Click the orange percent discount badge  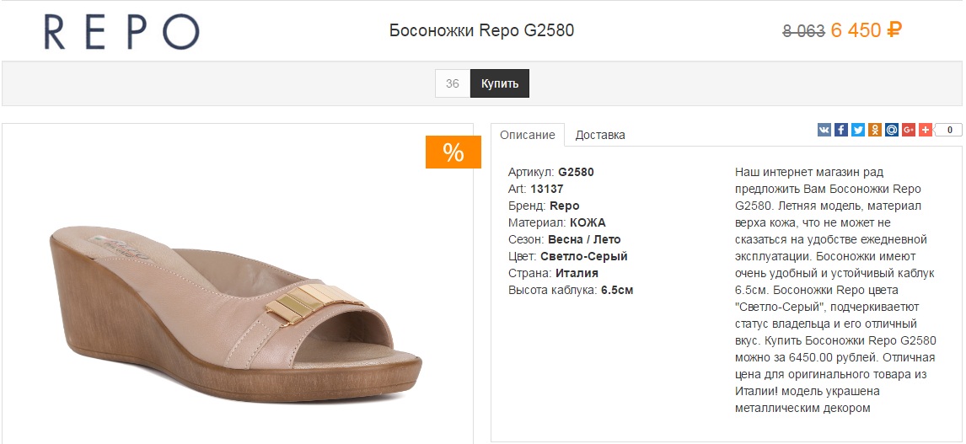[x=453, y=152]
